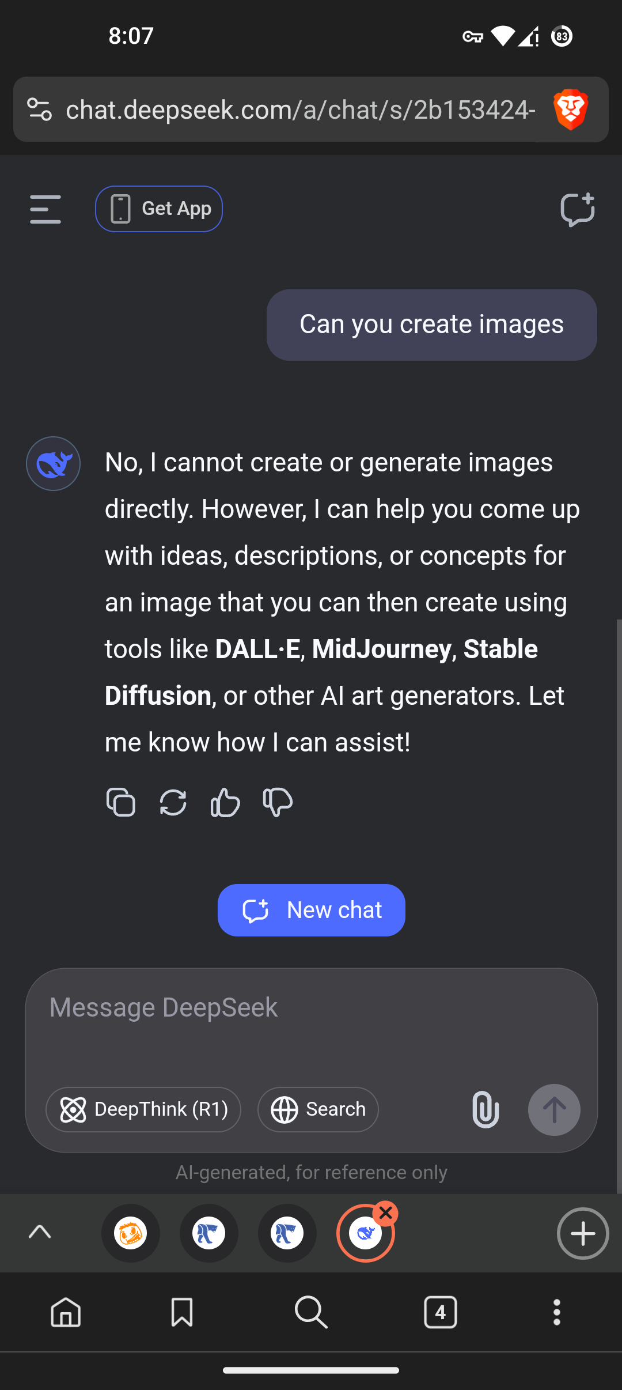The image size is (622, 1390).
Task: Give a thumbs up to the response
Action: pyautogui.click(x=225, y=802)
